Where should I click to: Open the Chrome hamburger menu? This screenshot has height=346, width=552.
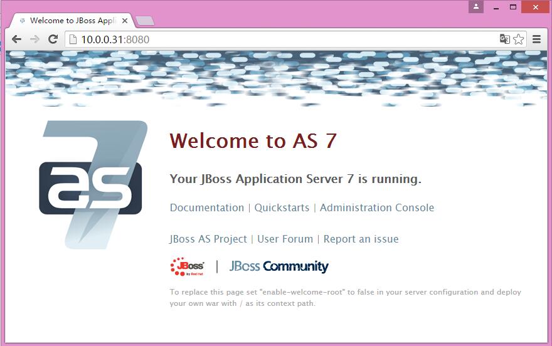(536, 39)
